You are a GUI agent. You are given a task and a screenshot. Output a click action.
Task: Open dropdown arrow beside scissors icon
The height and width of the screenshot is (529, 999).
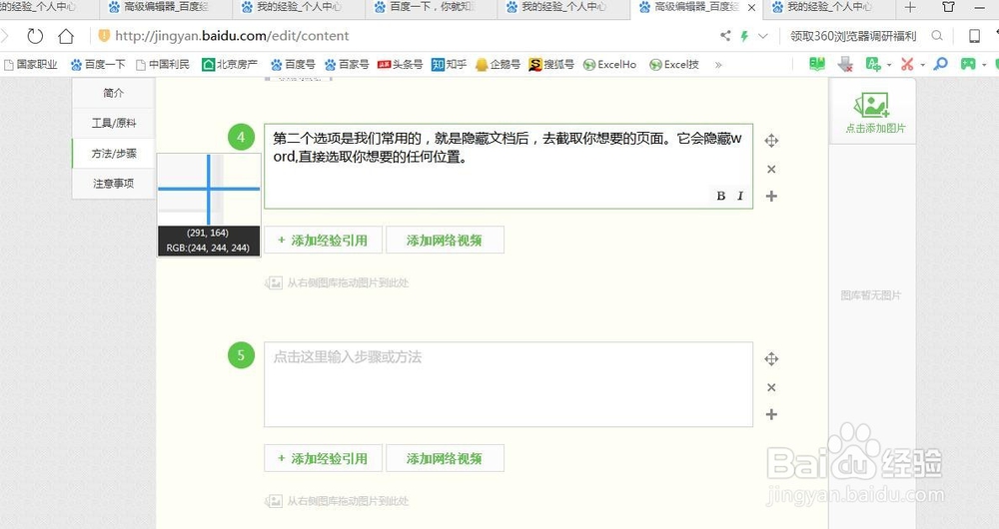pos(922,65)
